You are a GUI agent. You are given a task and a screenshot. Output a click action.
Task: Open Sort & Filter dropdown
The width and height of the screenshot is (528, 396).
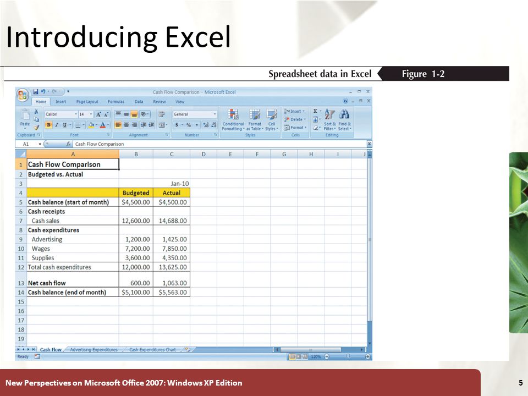pos(329,119)
